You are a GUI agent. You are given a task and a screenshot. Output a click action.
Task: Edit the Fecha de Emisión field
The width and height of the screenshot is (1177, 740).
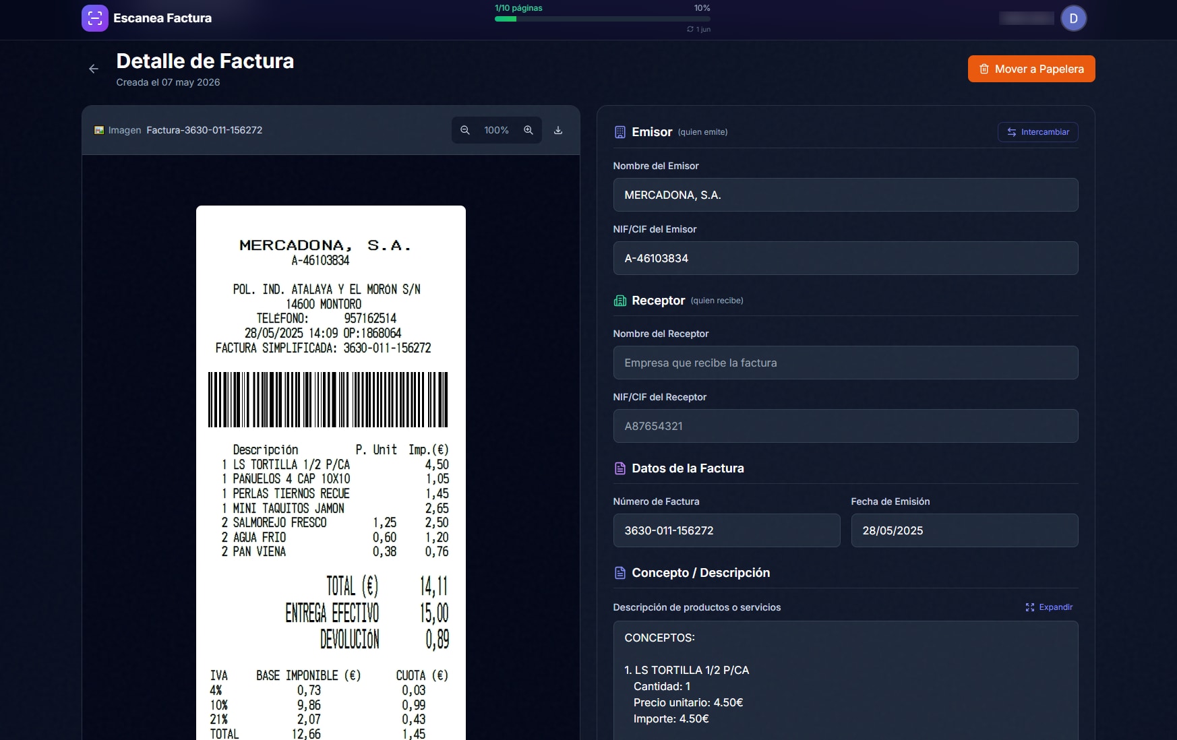tap(965, 530)
